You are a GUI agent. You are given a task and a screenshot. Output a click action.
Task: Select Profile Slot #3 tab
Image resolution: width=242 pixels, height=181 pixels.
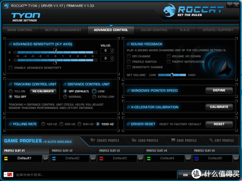tap(121, 151)
